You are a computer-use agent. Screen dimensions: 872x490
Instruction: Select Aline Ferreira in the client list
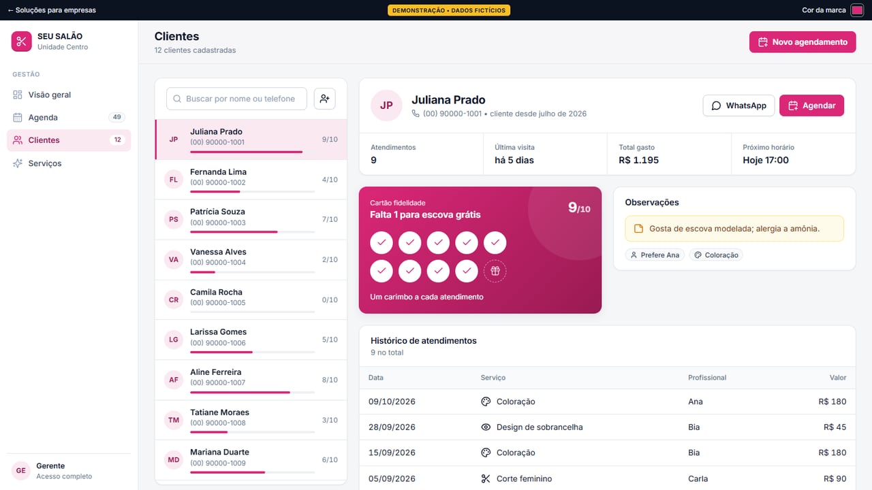point(251,380)
